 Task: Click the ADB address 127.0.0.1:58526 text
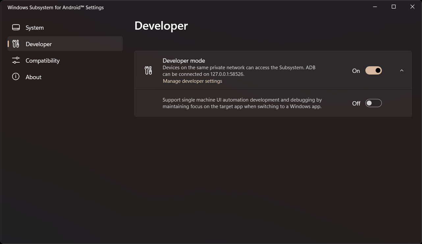point(227,74)
